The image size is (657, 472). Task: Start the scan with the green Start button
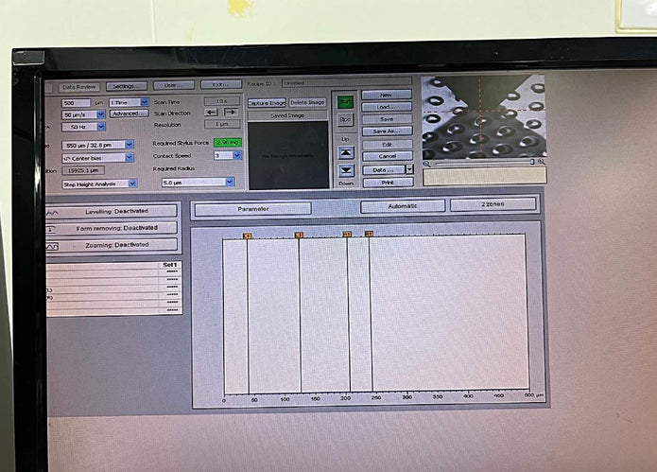point(345,102)
